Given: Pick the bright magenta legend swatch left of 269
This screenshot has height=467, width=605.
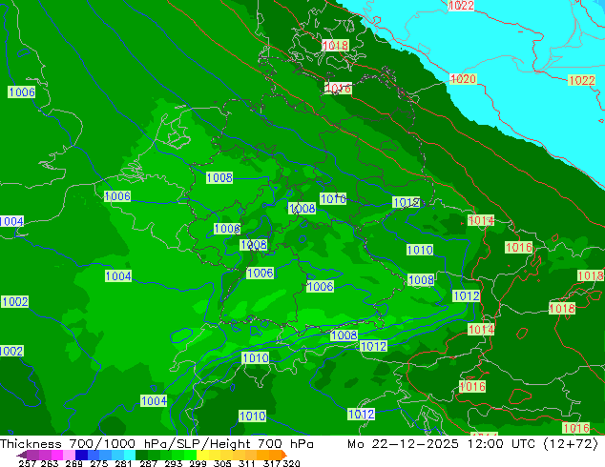Looking at the screenshot, I should click(57, 455).
